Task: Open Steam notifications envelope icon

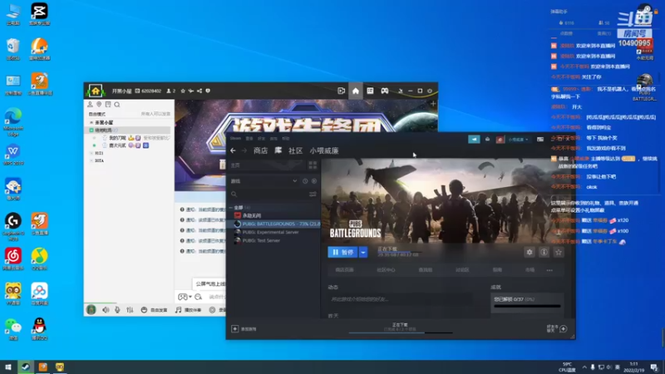Action: pyautogui.click(x=487, y=139)
